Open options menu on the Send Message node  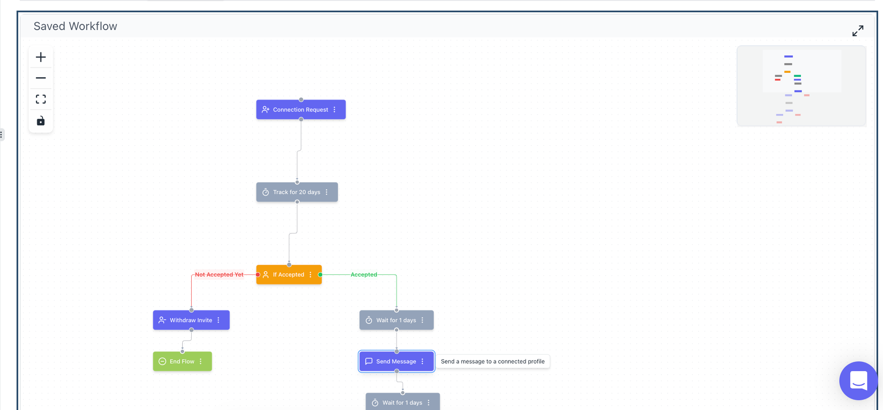tap(423, 361)
